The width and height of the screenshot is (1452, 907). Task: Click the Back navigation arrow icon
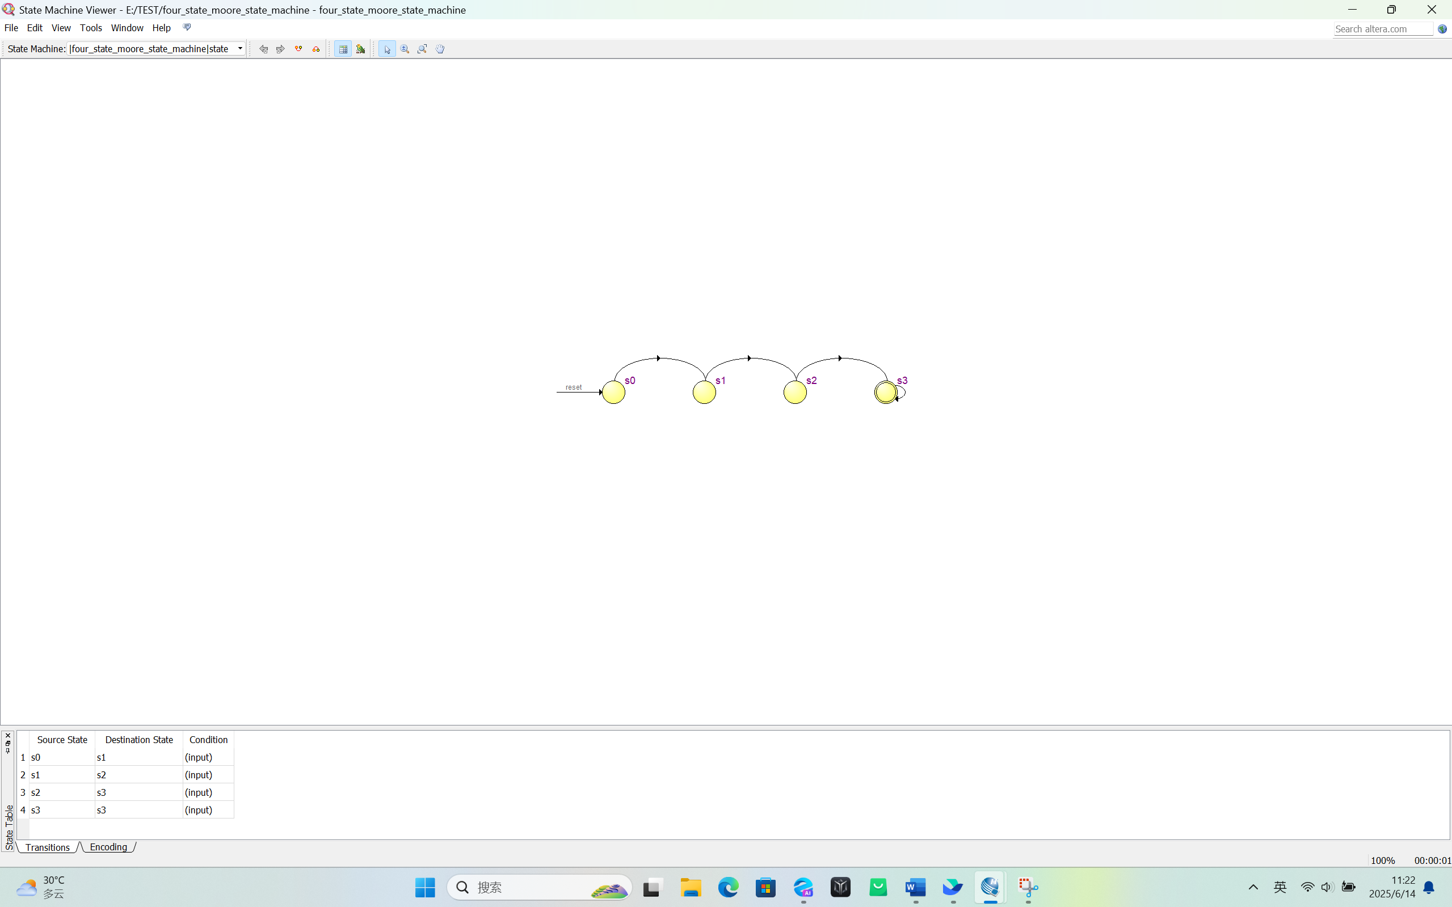click(263, 49)
